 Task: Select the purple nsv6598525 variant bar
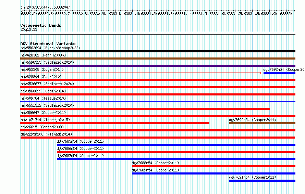[x=158, y=66]
